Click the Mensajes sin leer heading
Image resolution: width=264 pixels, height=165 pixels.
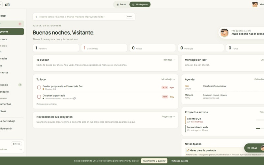coord(196,60)
